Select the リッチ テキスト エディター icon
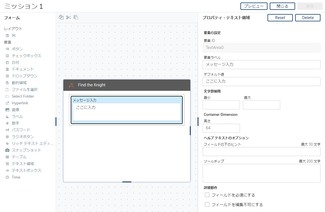 [x=7, y=144]
